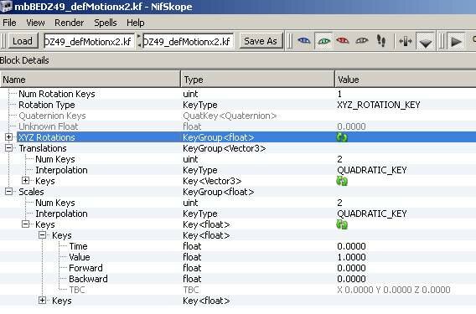Click the save file path field
Viewport: 476px width, 314px height.
point(188,41)
